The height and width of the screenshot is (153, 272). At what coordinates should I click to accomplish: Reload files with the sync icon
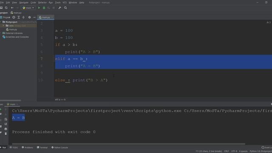pos(6,8)
